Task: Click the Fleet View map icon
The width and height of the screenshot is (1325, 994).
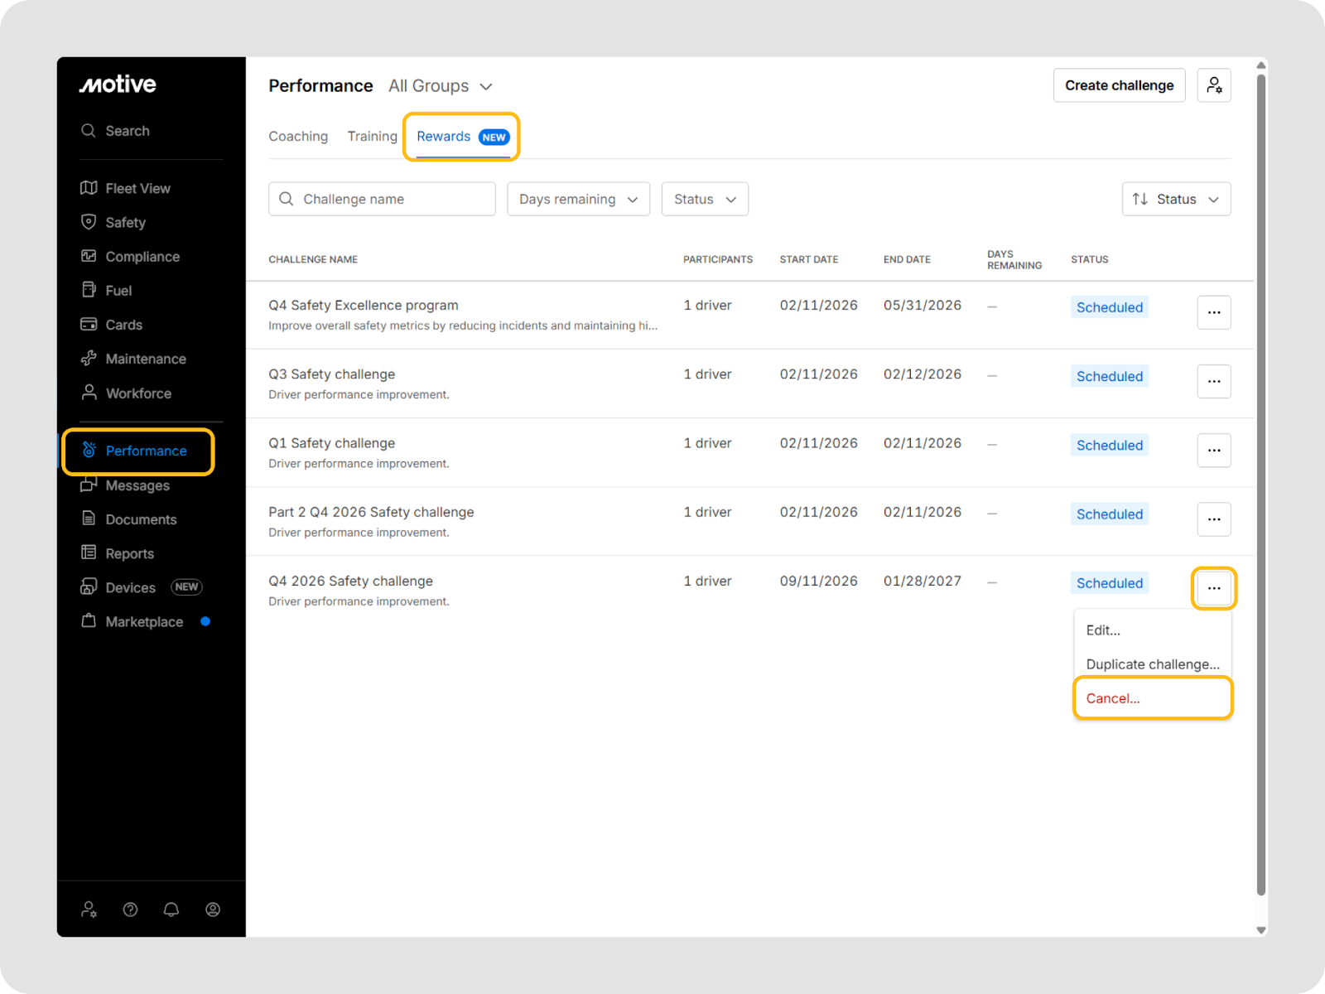Action: click(89, 188)
